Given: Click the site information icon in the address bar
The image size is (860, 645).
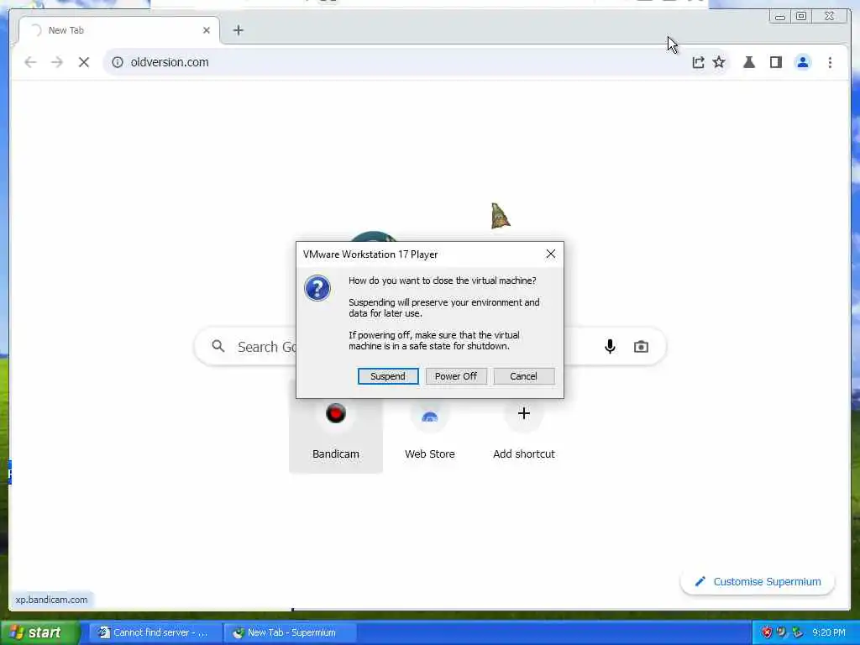Looking at the screenshot, I should 118,62.
